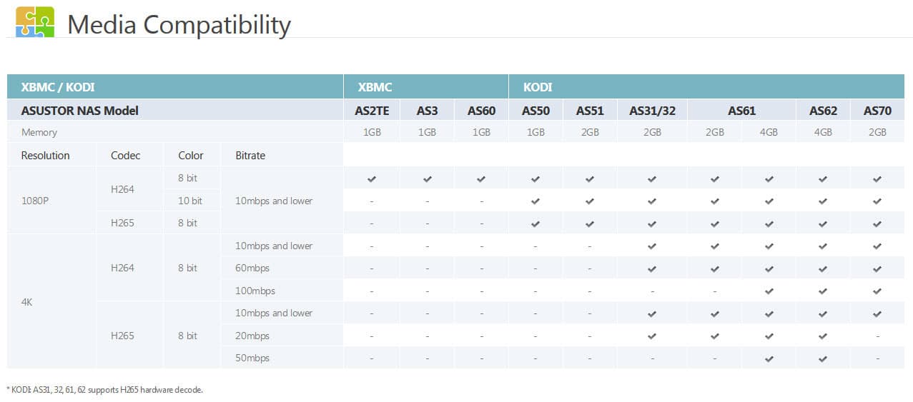Click the puzzle icon beside Media Compatibility
This screenshot has height=402, width=913.
tap(34, 21)
